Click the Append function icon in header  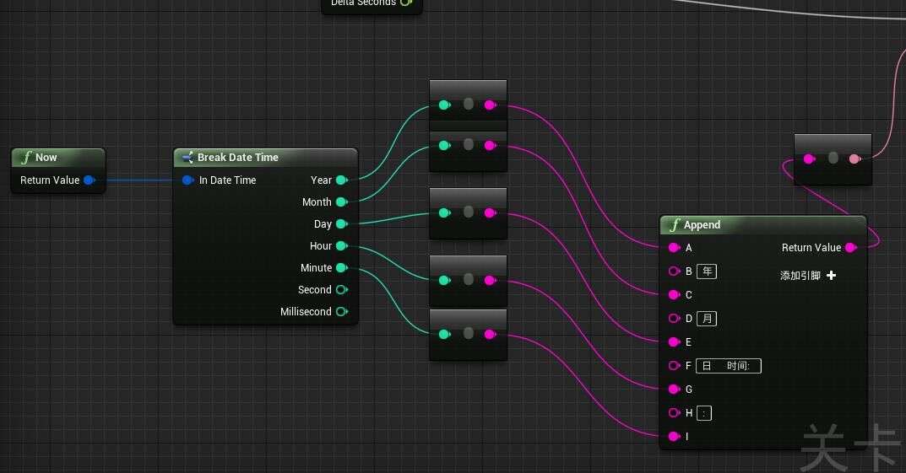coord(674,225)
